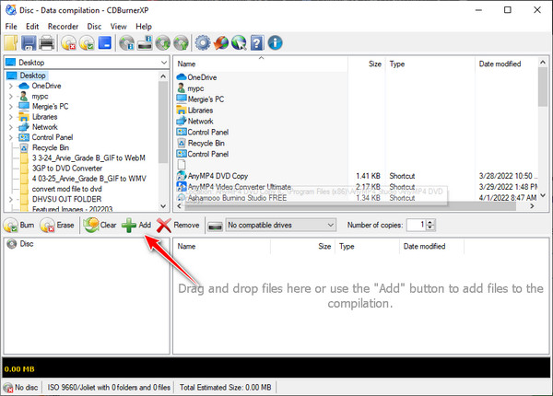
Task: Click the Remove button
Action: (x=179, y=225)
